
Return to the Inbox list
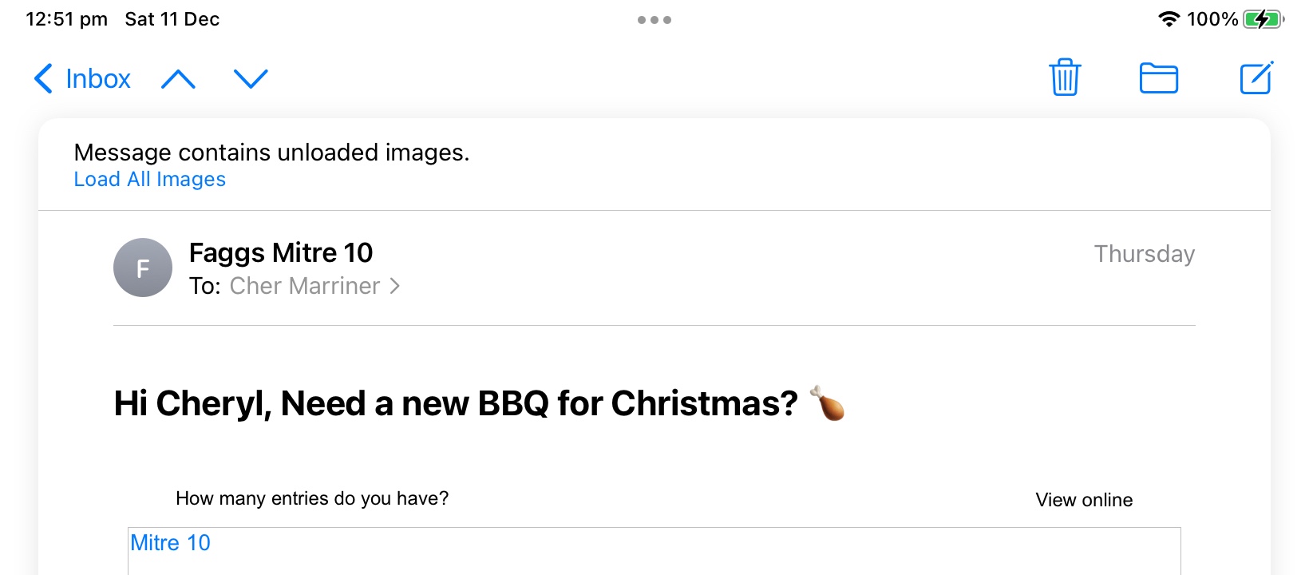click(97, 78)
